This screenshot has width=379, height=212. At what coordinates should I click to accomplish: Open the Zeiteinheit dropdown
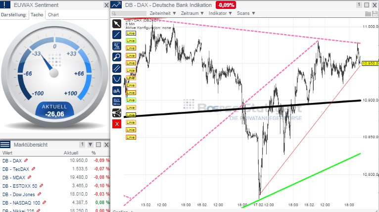163,13
